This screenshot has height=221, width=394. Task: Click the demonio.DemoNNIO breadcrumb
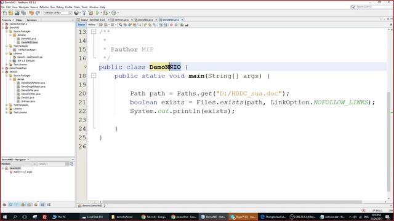tap(92, 206)
